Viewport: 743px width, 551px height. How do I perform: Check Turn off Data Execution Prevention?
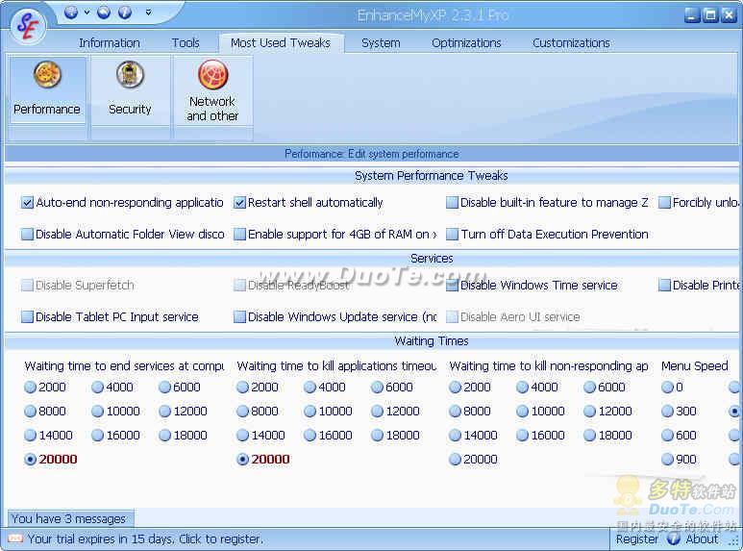pos(452,235)
